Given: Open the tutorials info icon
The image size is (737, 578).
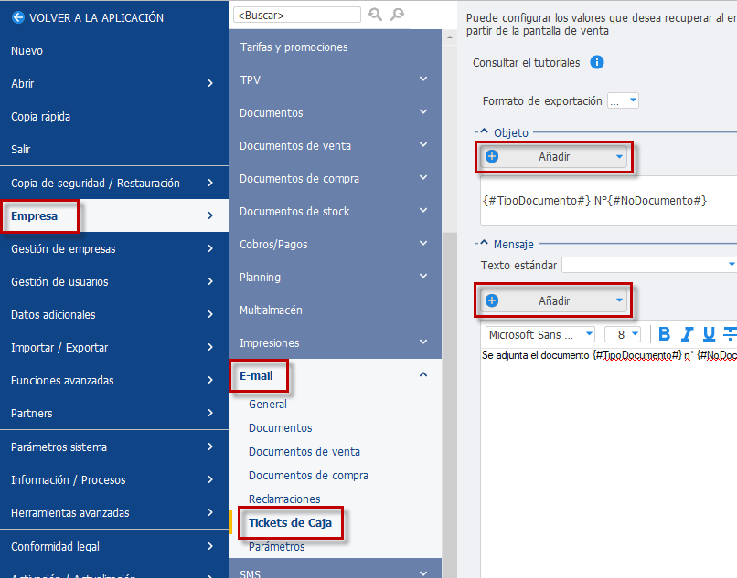Looking at the screenshot, I should (x=597, y=62).
